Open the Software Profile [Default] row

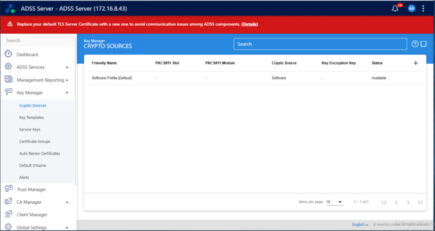point(255,78)
